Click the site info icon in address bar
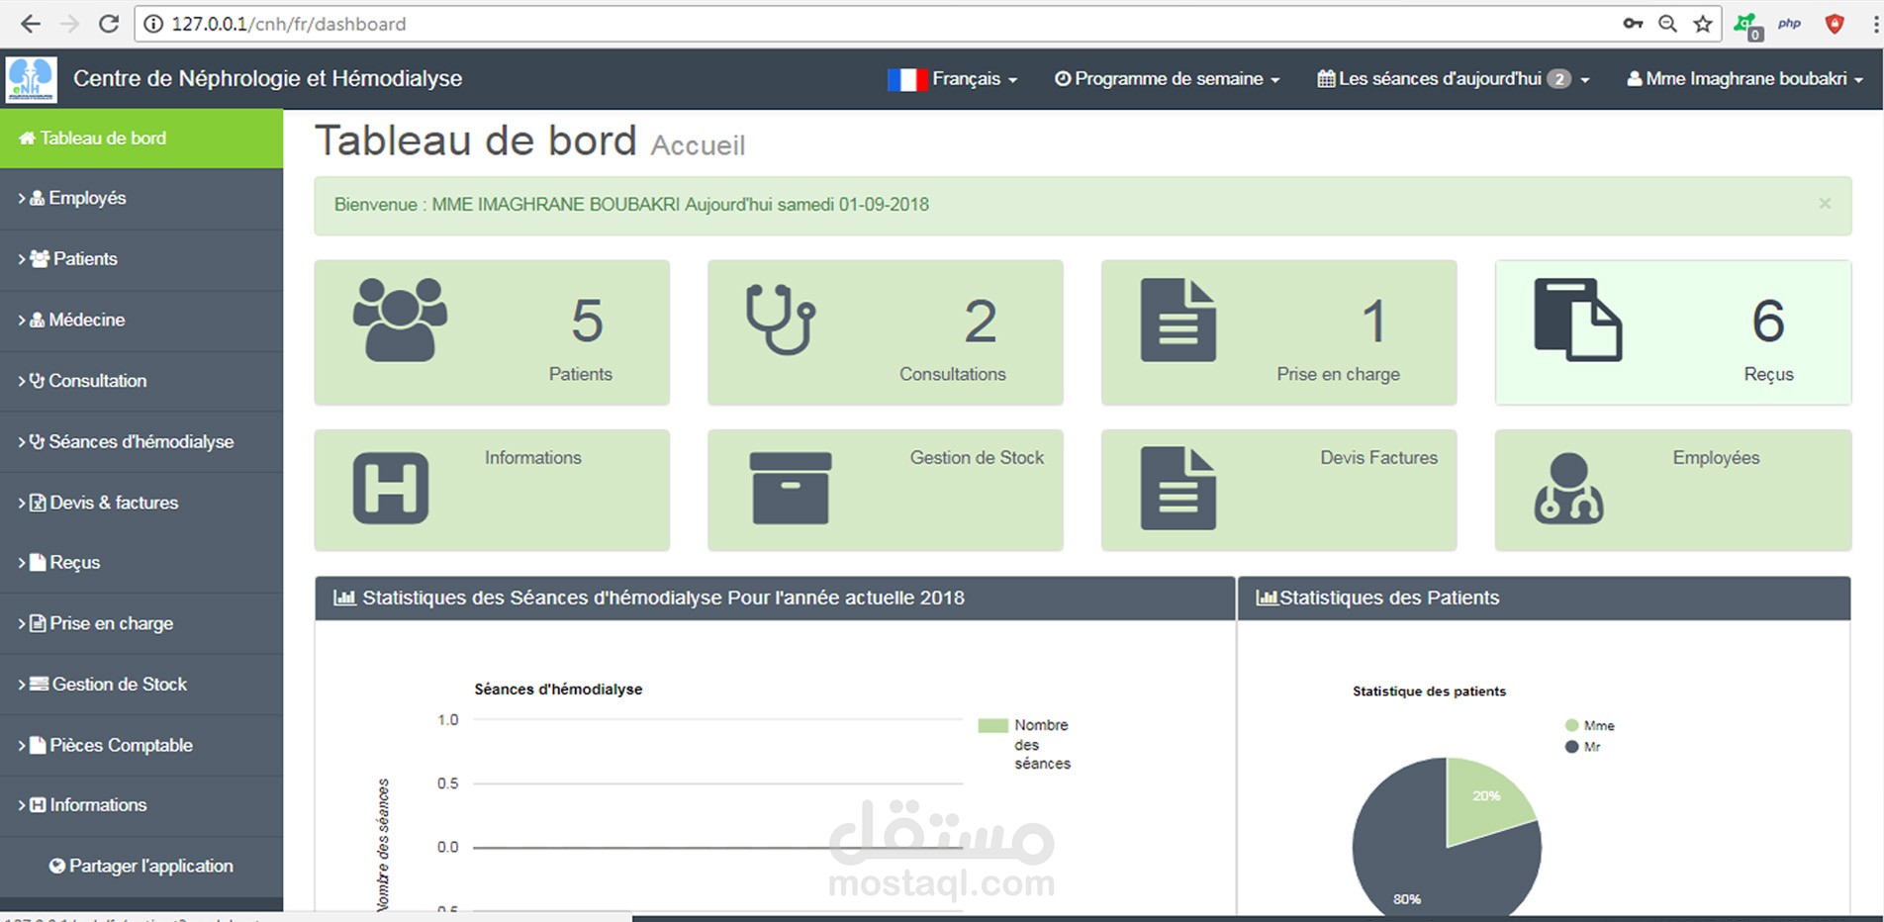1884x922 pixels. [153, 24]
